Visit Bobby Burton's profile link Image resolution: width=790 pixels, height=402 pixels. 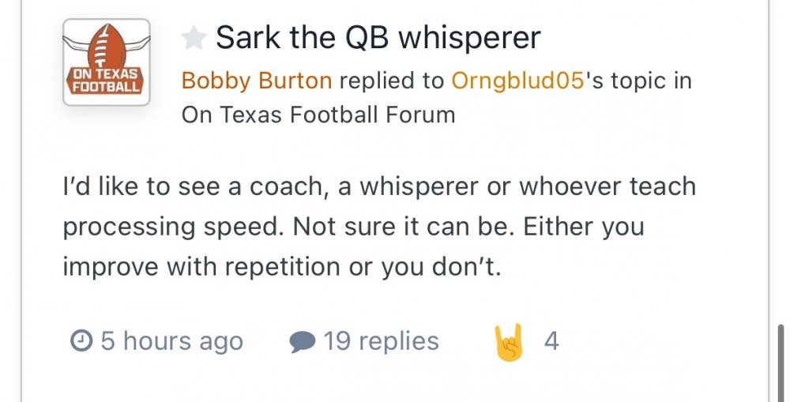pyautogui.click(x=258, y=80)
